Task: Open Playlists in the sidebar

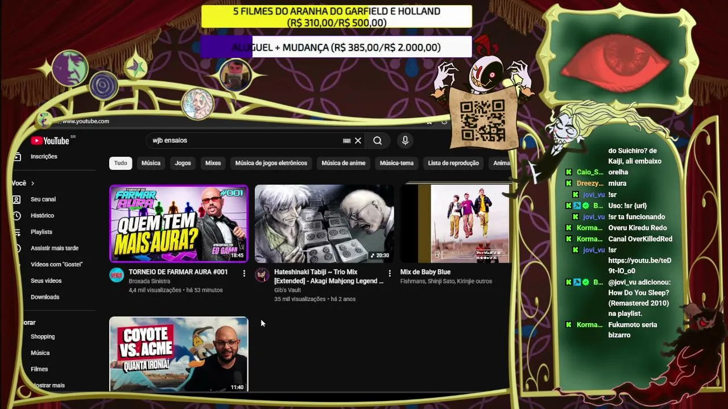Action: coord(42,232)
